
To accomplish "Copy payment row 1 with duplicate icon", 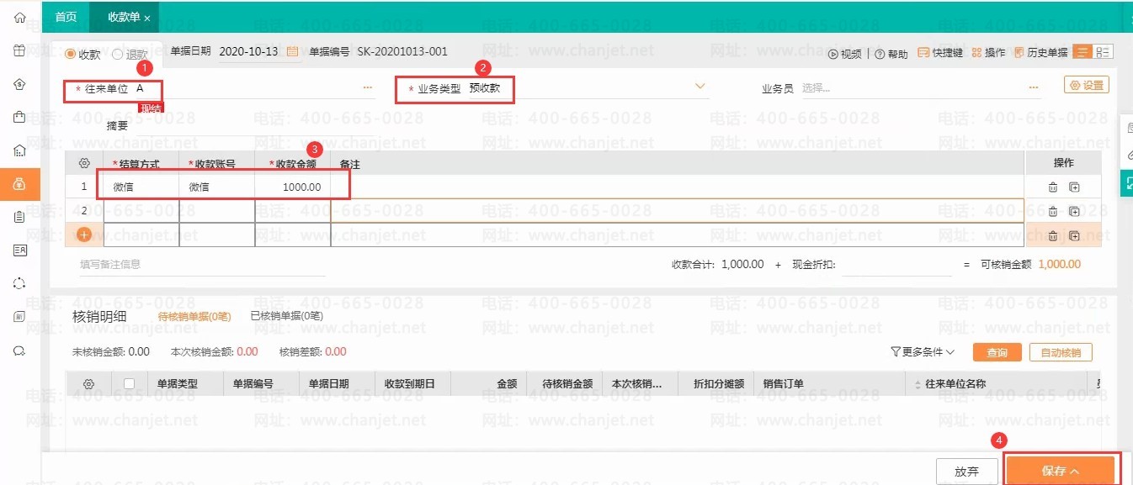I will [1074, 187].
